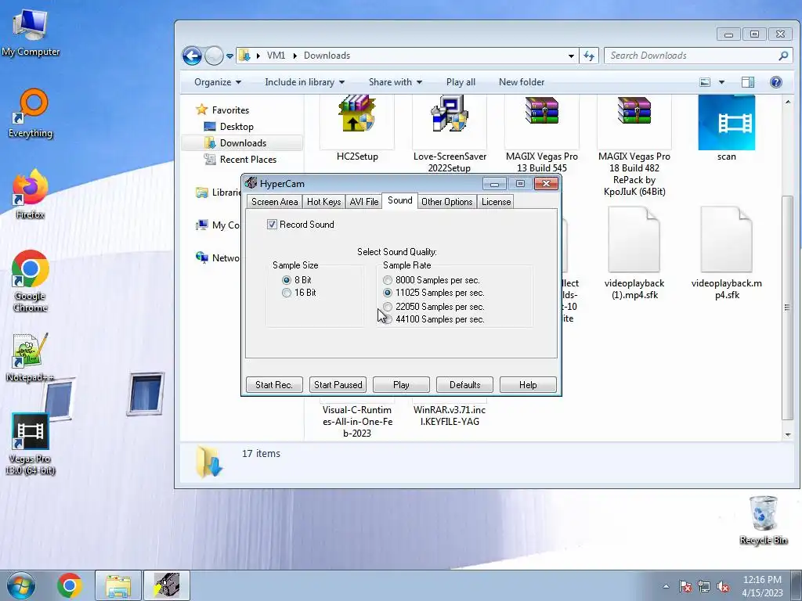Open the Organize dropdown menu
Screen dimensions: 802x601
[218, 82]
